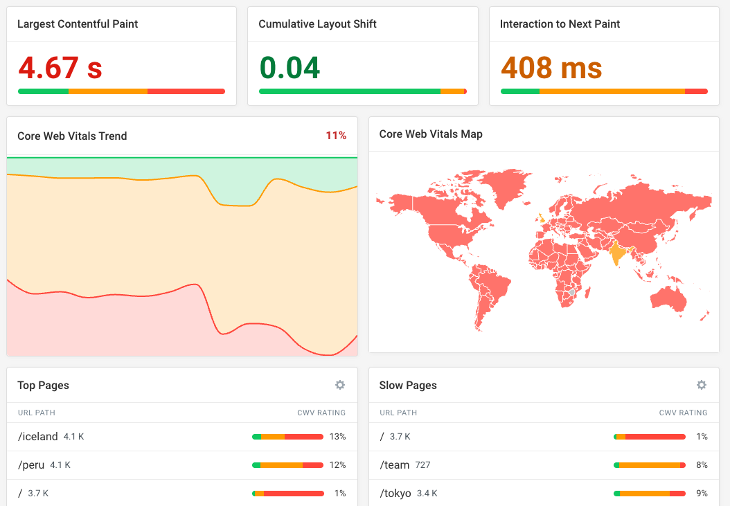Viewport: 730px width, 506px height.
Task: Click the LCP distribution bar
Action: click(121, 91)
